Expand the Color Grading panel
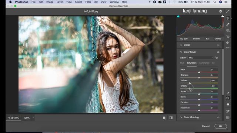 click(x=181, y=117)
